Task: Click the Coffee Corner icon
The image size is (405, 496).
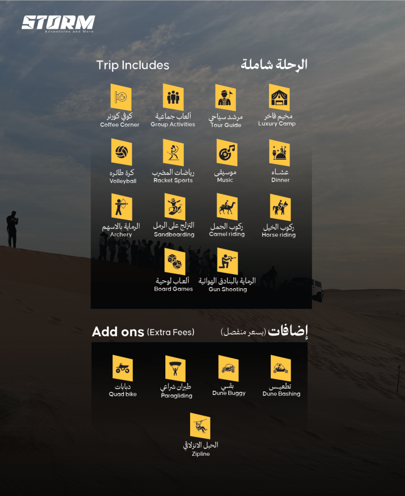Action: 121,97
